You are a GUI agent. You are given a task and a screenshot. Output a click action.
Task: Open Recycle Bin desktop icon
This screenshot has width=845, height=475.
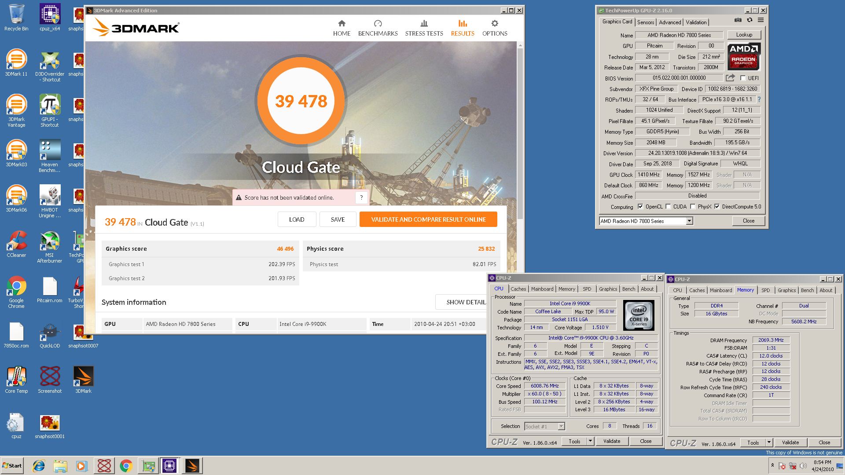(x=16, y=18)
